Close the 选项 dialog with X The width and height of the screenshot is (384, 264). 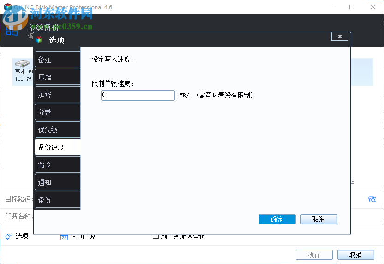point(340,36)
